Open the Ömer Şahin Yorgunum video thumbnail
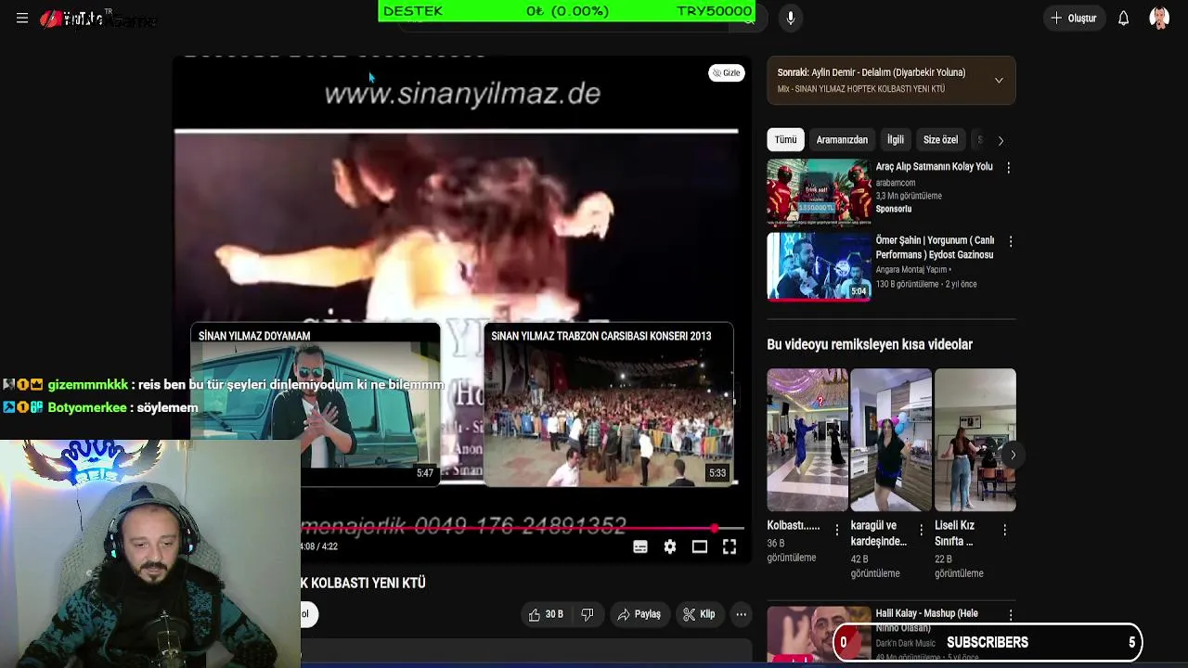The height and width of the screenshot is (668, 1188). (819, 266)
